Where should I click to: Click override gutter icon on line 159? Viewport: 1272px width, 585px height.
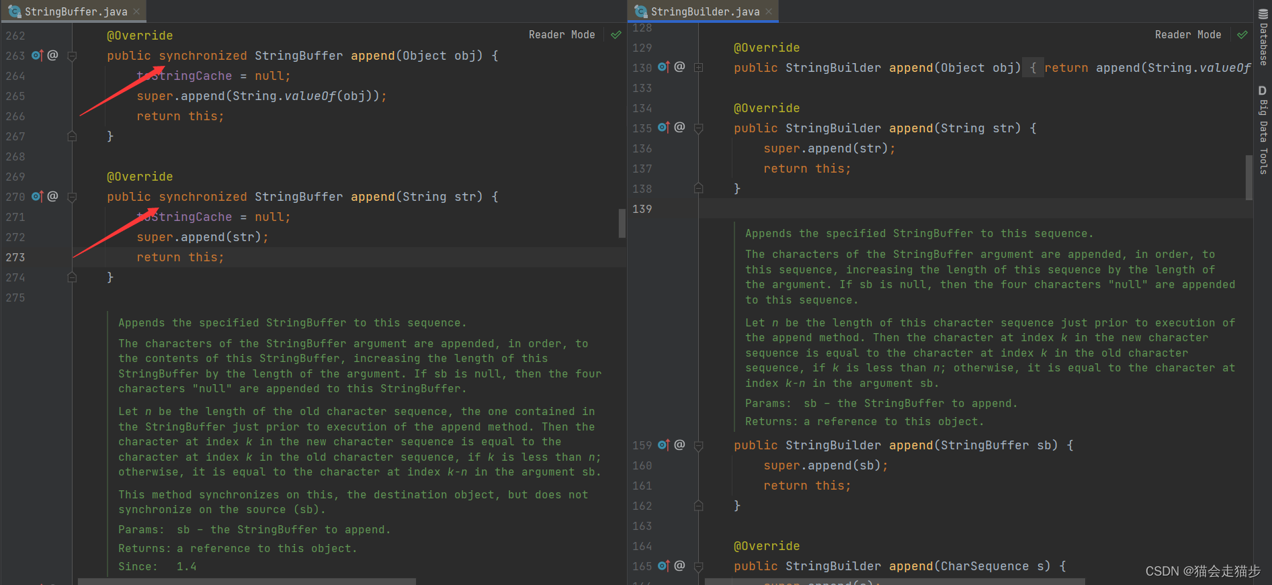pyautogui.click(x=664, y=445)
